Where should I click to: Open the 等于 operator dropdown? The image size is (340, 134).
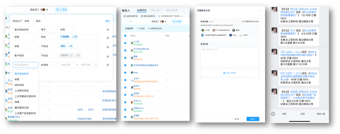pos(48,30)
